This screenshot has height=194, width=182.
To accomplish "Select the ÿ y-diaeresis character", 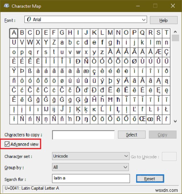I will 118,81.
